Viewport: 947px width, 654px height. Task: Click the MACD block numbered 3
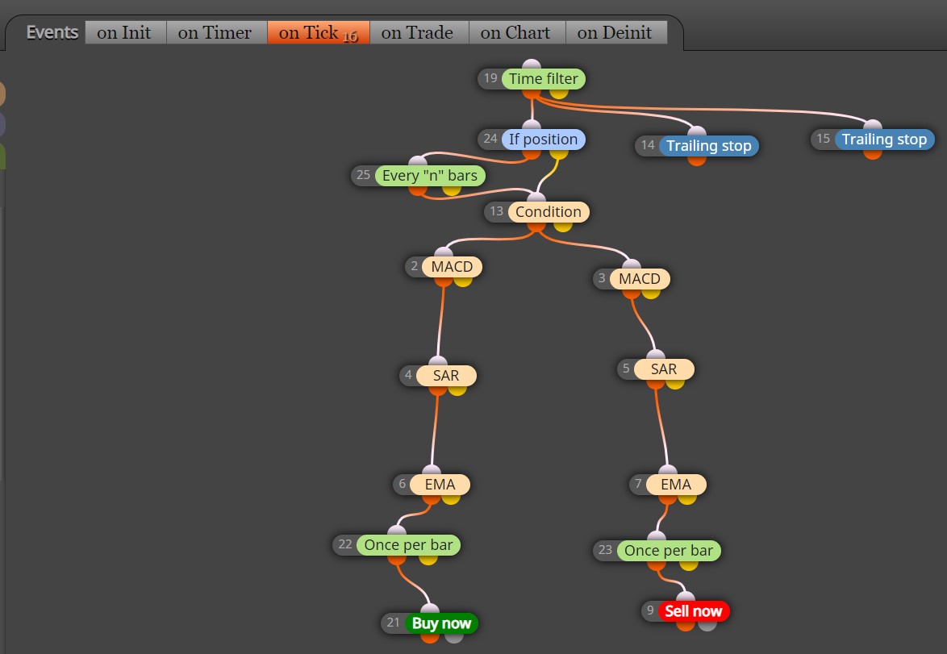tap(640, 279)
